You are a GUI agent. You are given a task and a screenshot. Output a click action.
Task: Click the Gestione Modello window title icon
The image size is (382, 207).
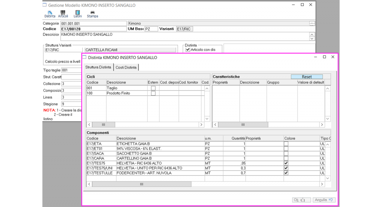click(x=45, y=5)
